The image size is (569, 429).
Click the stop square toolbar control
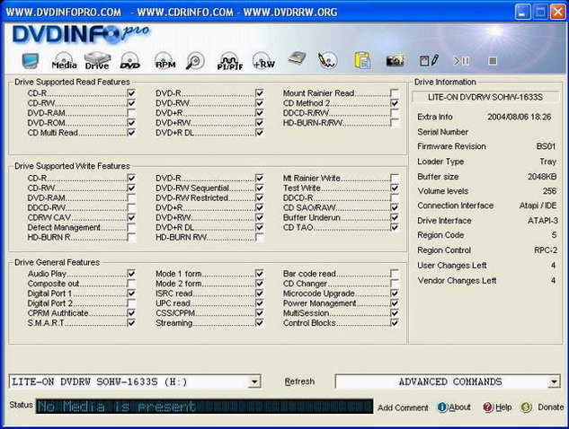point(493,61)
